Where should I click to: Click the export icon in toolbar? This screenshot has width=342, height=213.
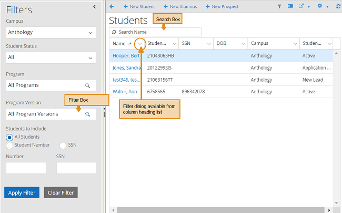(x=301, y=6)
